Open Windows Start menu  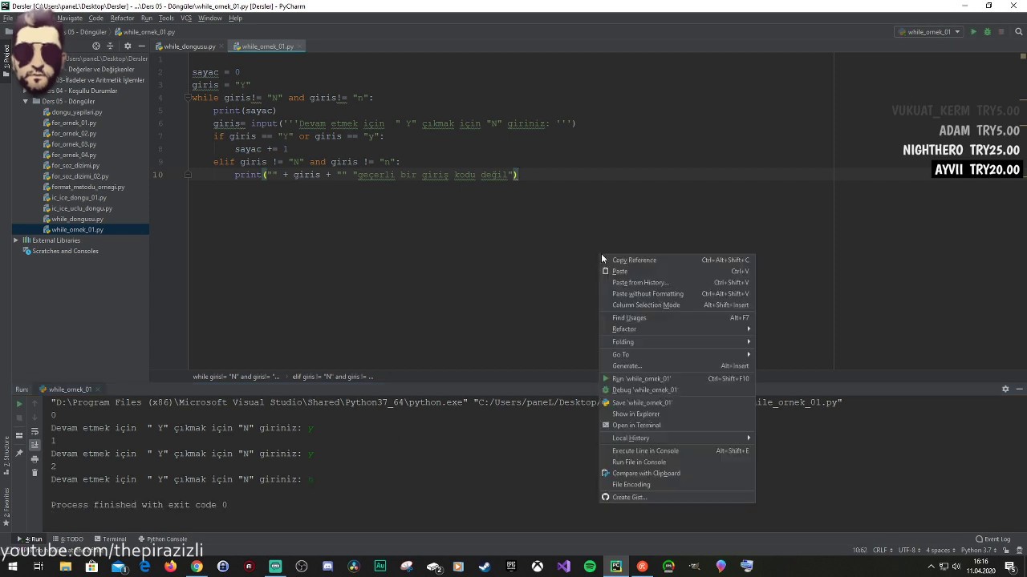[12, 567]
